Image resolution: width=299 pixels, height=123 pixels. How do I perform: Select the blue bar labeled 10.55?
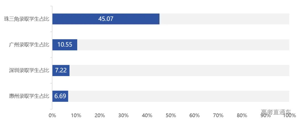tap(65, 45)
